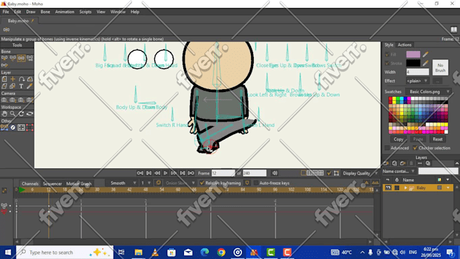Click the Fill color eyedropper icon
The image size is (460, 259).
pyautogui.click(x=425, y=54)
